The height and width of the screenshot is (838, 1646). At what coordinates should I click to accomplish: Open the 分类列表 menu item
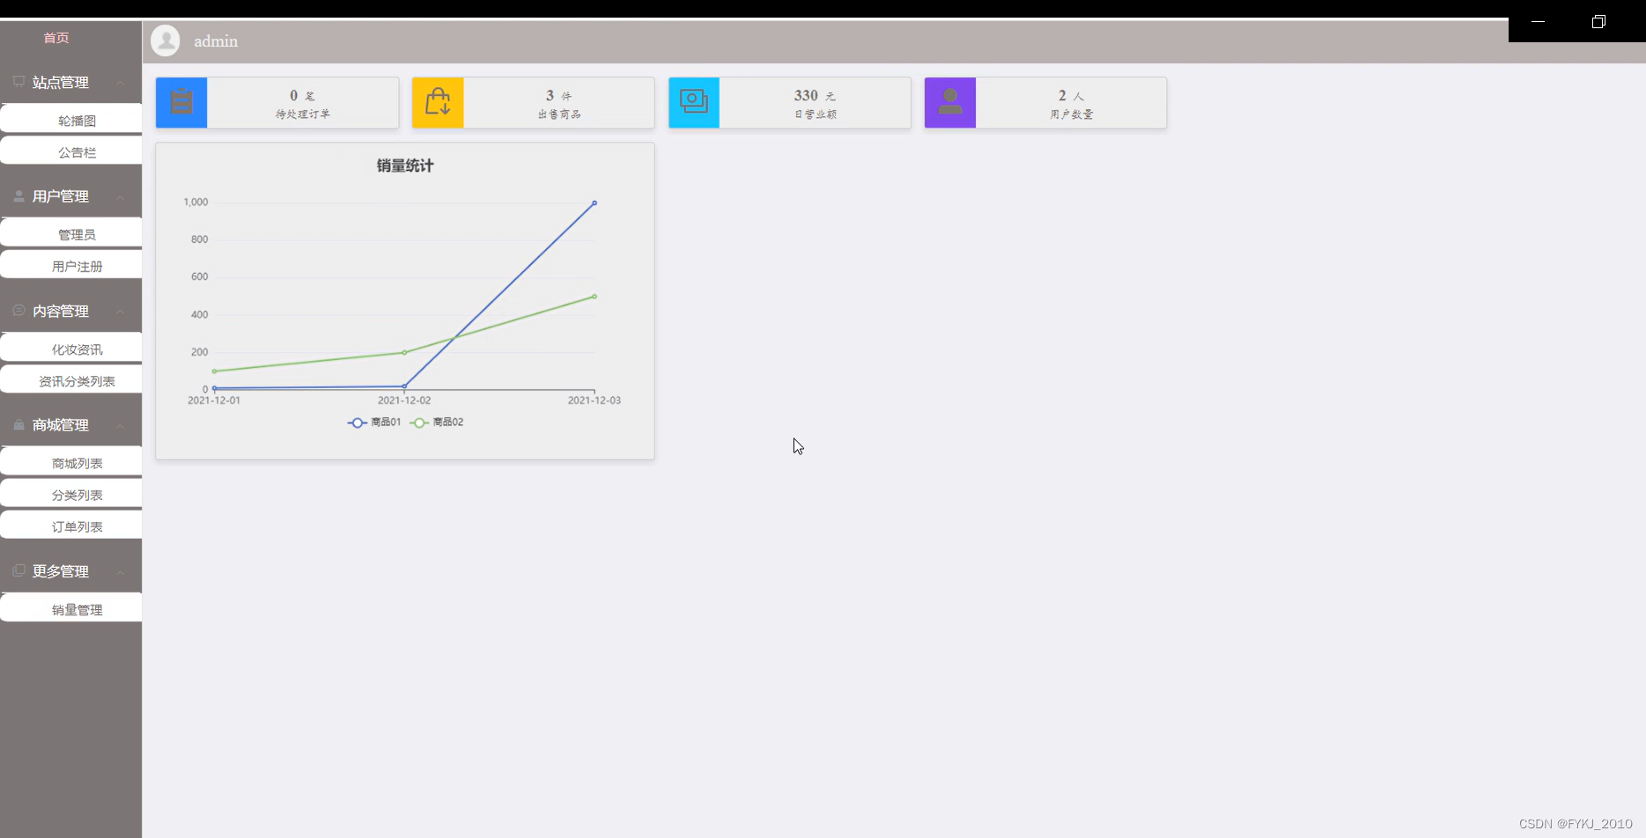point(70,493)
